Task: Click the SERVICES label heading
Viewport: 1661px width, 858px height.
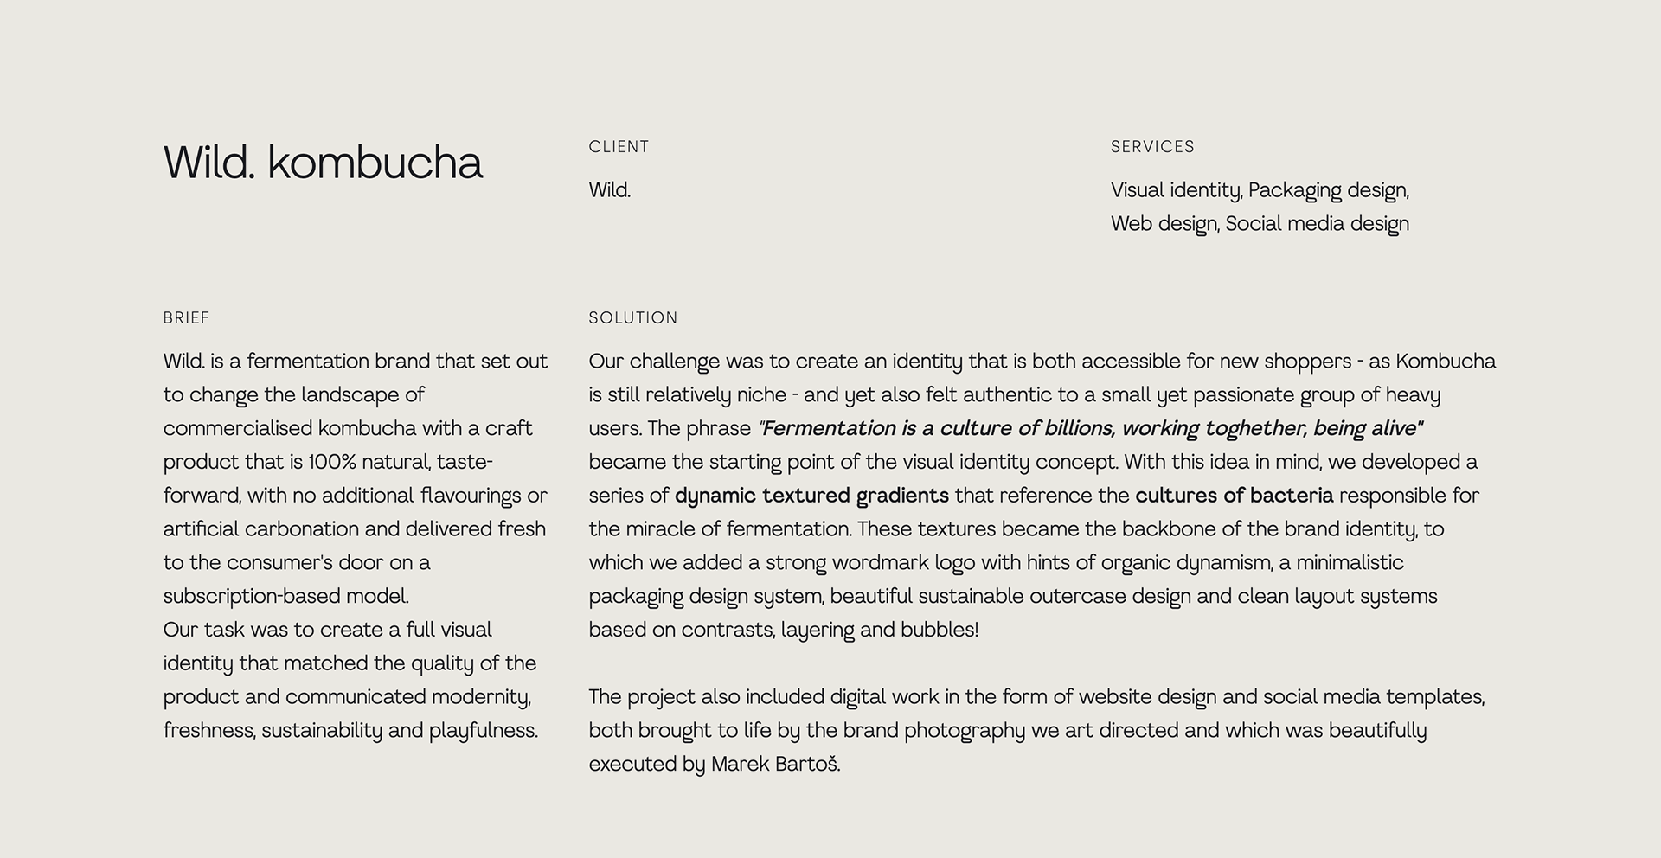Action: tap(1152, 147)
